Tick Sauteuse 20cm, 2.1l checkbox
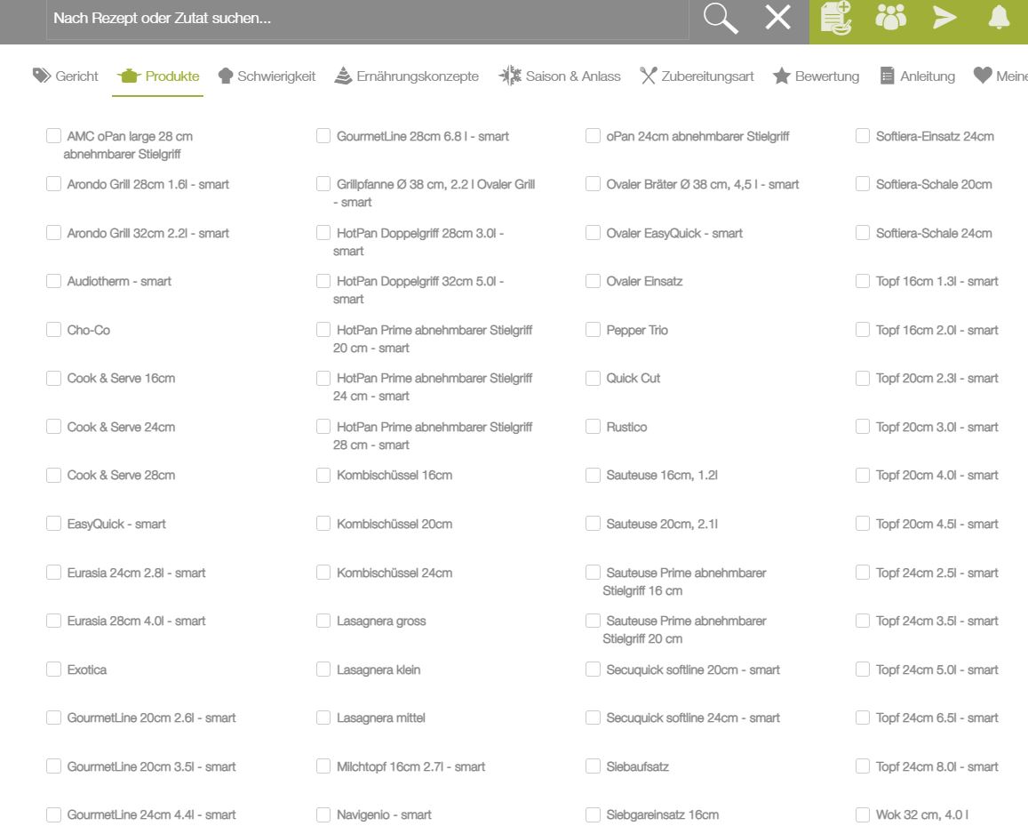The width and height of the screenshot is (1028, 826). click(x=593, y=524)
